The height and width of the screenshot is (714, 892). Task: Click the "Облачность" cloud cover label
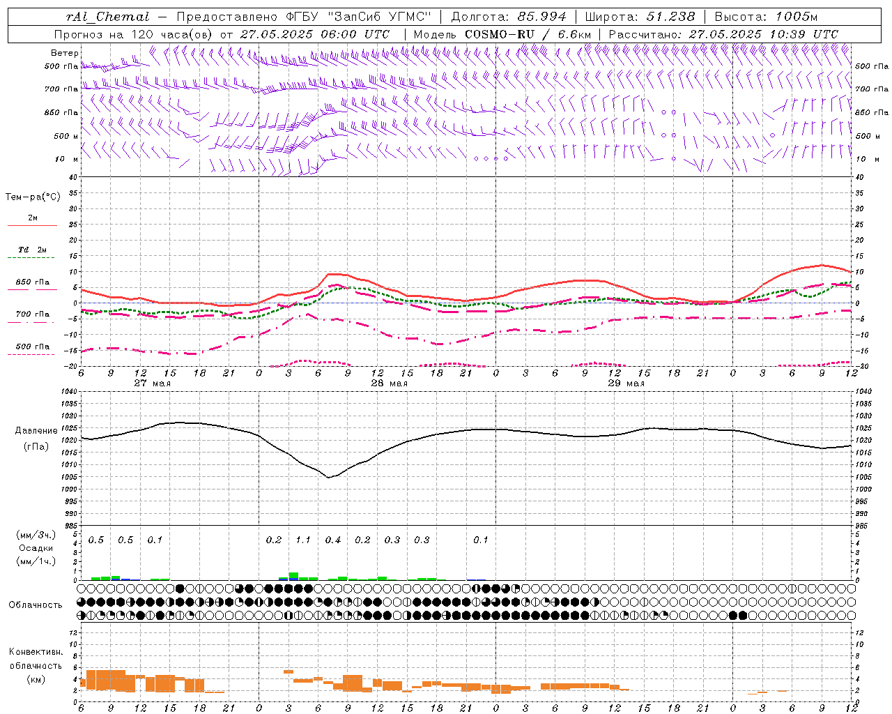(36, 605)
